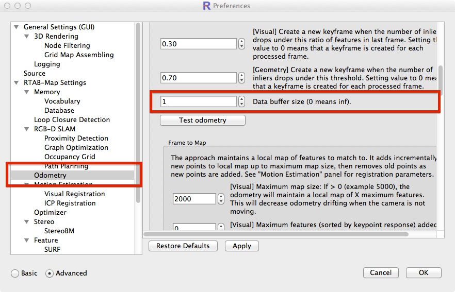The image size is (455, 292).
Task: Select Loop Closure Detection in sidebar
Action: click(x=72, y=120)
